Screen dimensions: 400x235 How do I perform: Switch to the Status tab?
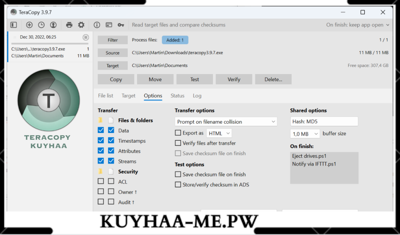pos(177,96)
